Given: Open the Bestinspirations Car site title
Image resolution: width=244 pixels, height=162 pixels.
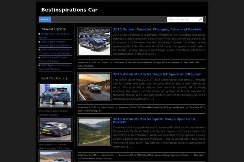Looking at the screenshot, I should point(70,10).
